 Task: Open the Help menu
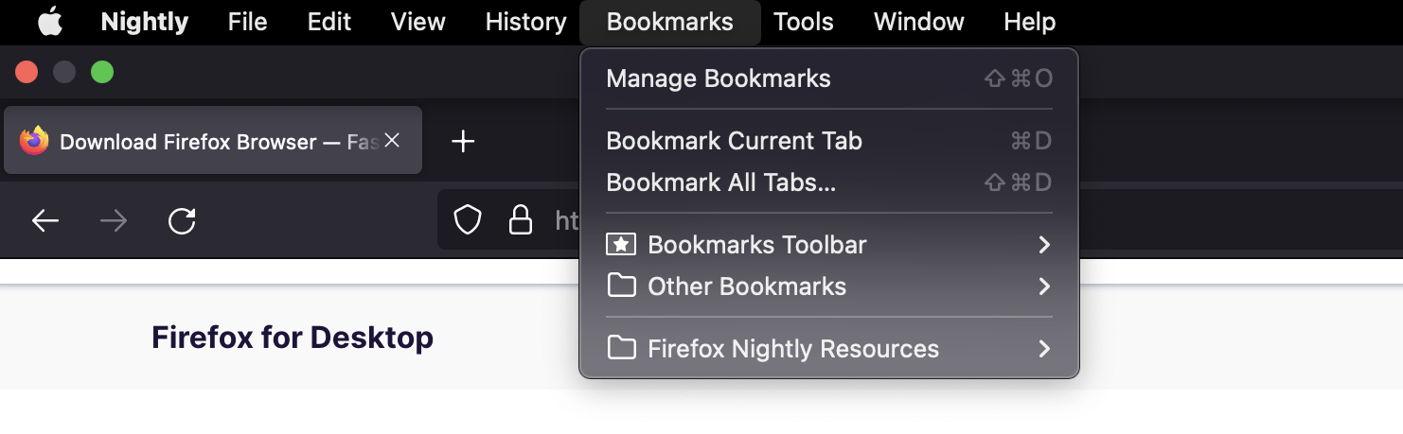tap(1029, 22)
